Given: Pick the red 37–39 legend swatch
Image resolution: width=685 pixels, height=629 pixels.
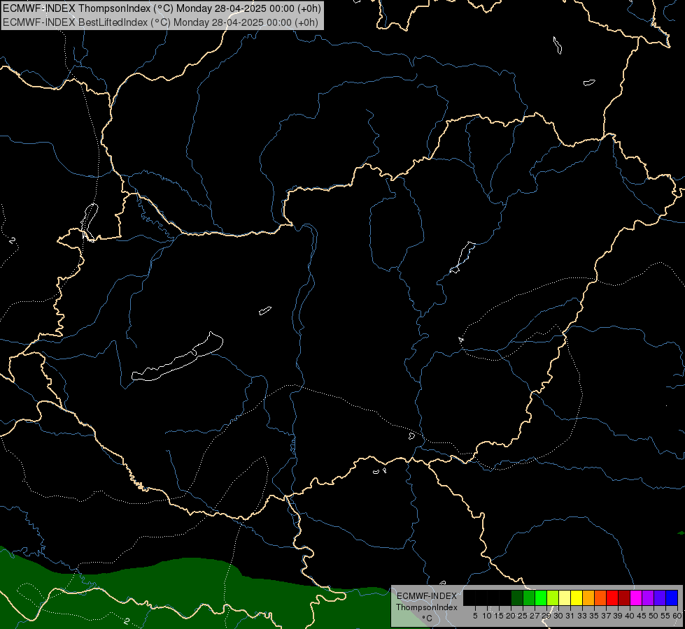Looking at the screenshot, I should [612, 598].
